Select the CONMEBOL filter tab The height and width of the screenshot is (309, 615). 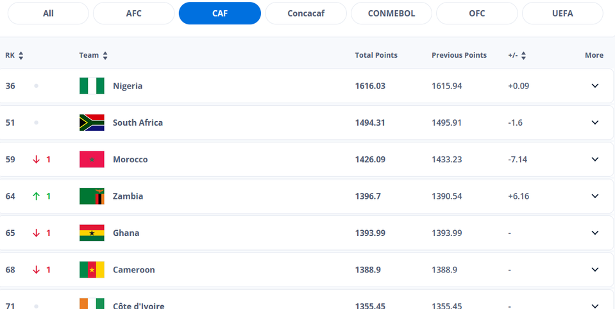391,13
